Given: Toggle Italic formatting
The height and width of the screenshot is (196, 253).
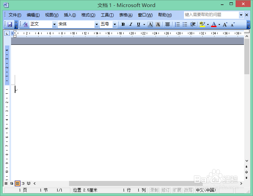Looking at the screenshot, I should click(131, 24).
